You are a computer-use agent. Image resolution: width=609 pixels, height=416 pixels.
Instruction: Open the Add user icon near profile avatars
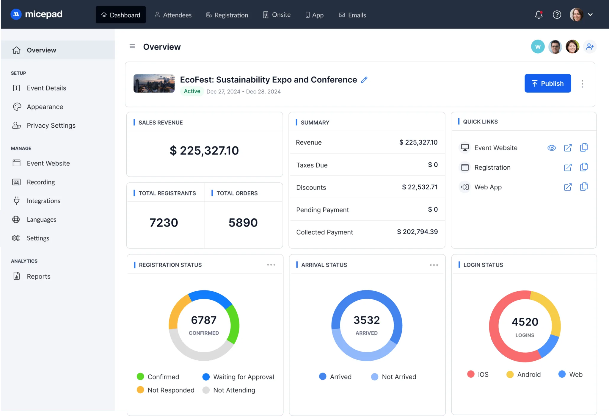pos(590,46)
